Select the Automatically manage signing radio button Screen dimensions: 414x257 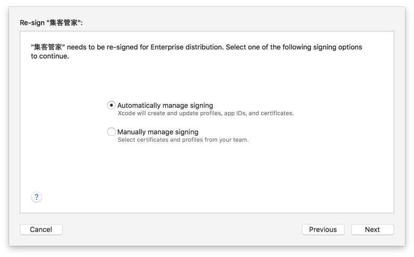[x=111, y=105]
